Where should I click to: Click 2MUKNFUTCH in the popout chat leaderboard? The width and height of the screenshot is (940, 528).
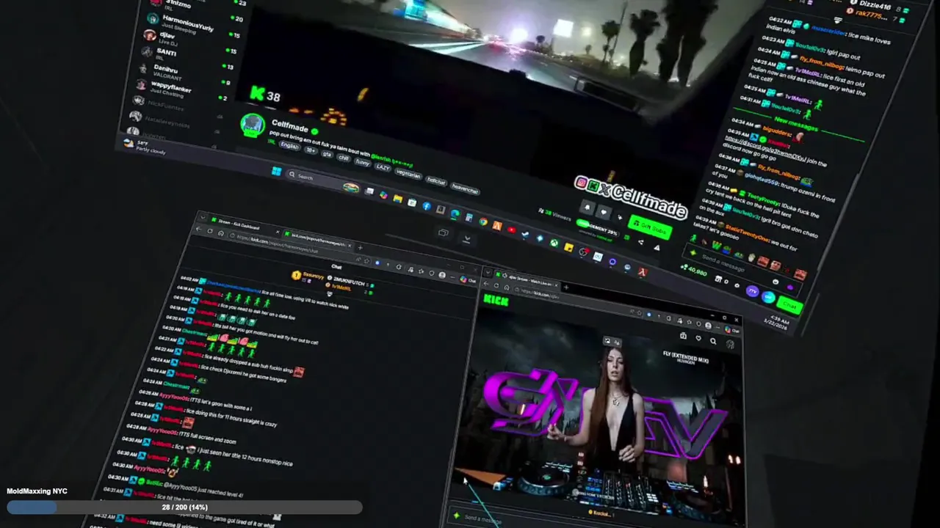click(x=350, y=282)
